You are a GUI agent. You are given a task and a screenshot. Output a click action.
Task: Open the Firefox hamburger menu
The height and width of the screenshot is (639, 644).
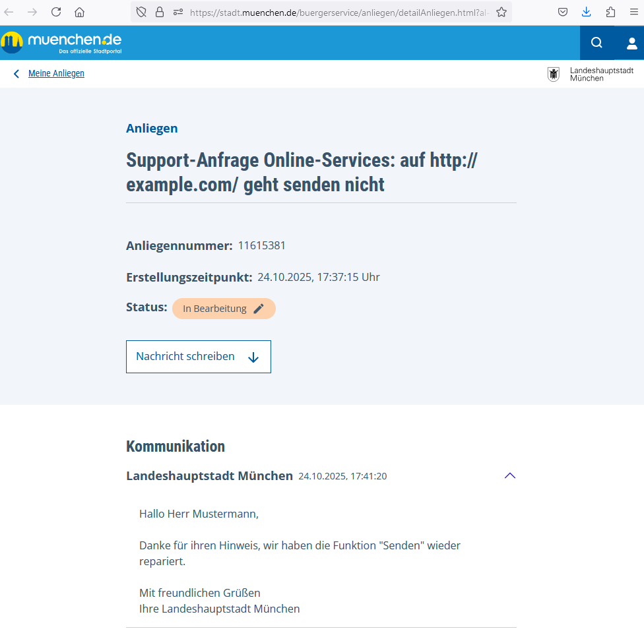point(633,11)
